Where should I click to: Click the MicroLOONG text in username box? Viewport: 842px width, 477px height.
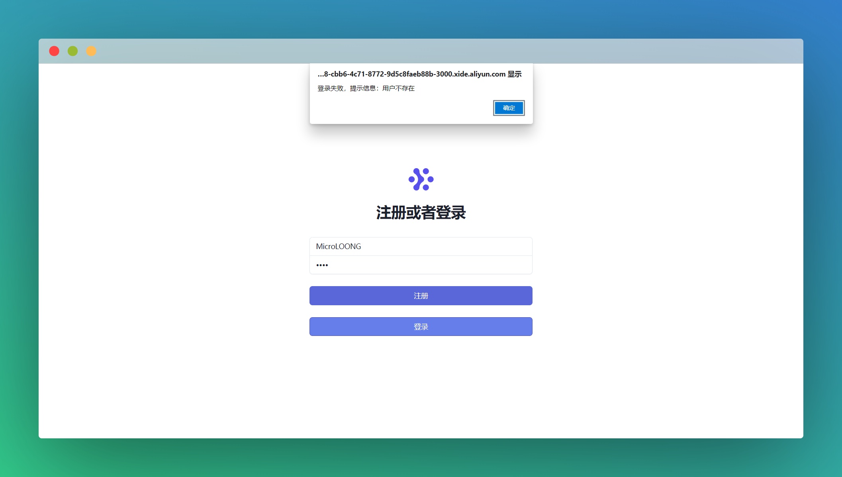click(338, 246)
